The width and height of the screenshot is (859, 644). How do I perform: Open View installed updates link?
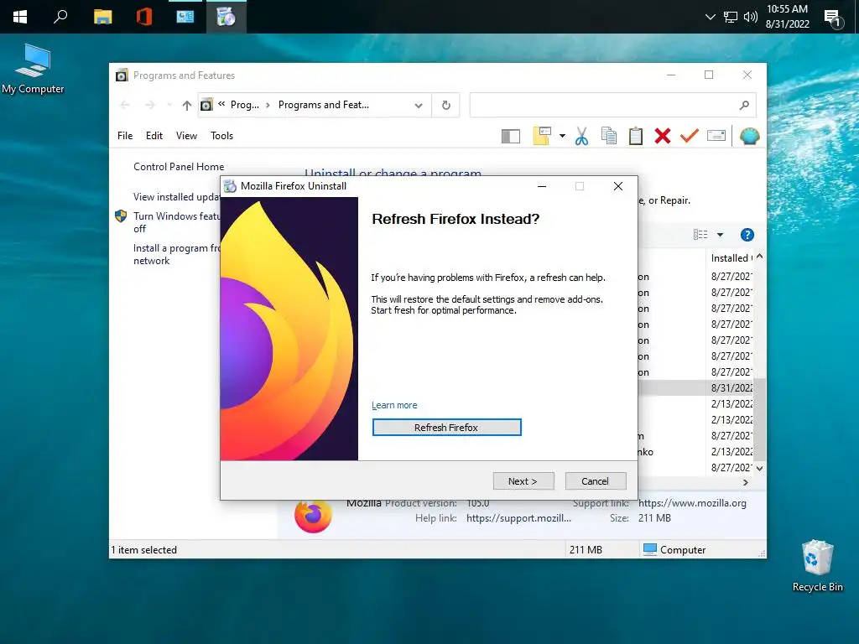coord(176,196)
